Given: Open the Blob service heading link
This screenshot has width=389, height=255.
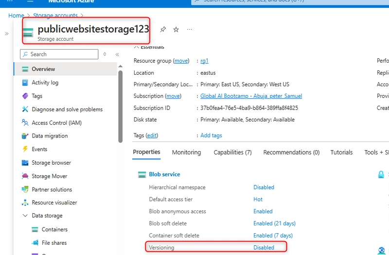Looking at the screenshot, I should 164,174.
